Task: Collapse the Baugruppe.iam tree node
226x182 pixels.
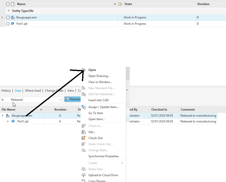Action: 2,115
